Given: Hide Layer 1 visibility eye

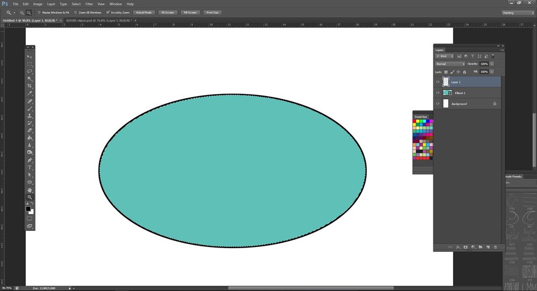Looking at the screenshot, I should click(x=438, y=82).
